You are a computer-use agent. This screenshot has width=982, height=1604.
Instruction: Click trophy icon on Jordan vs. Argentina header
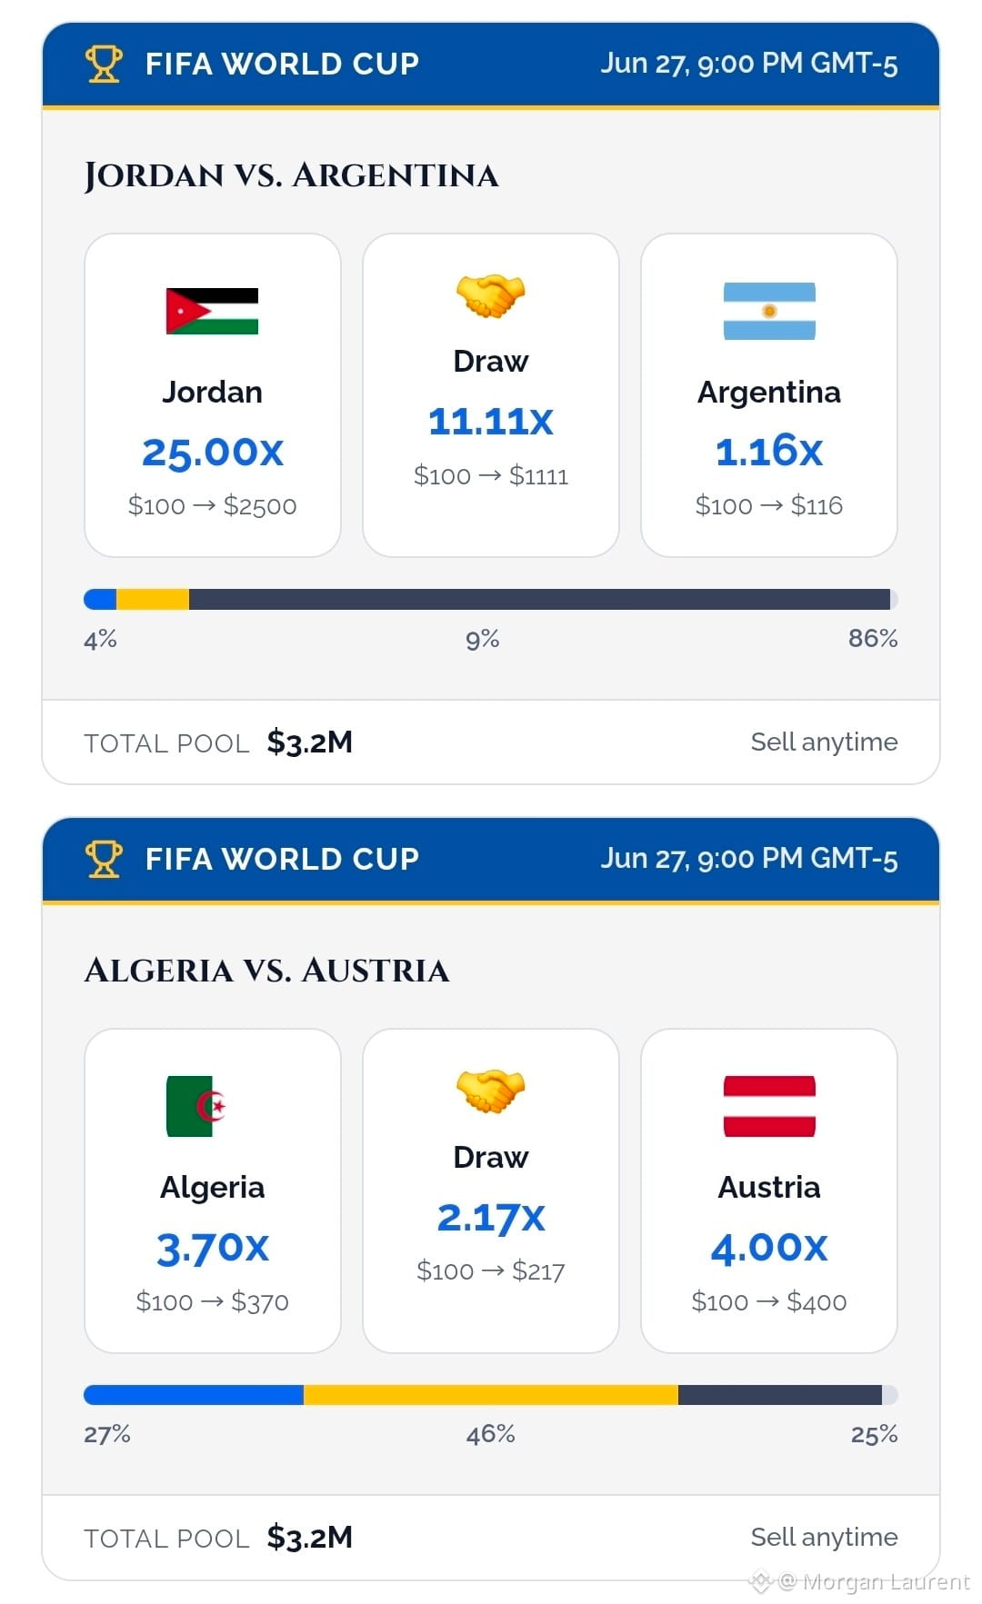[x=104, y=64]
